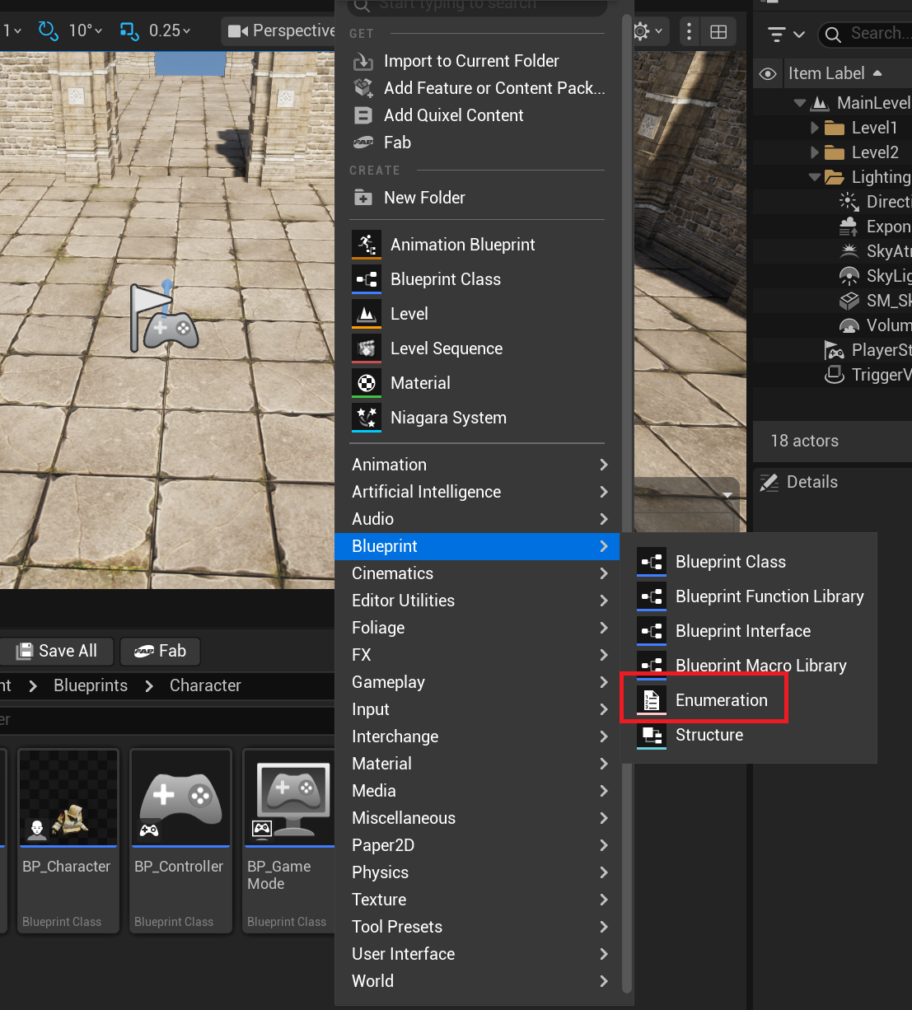This screenshot has height=1010, width=912.
Task: Open the Editor Utilities submenu
Action: 477,601
